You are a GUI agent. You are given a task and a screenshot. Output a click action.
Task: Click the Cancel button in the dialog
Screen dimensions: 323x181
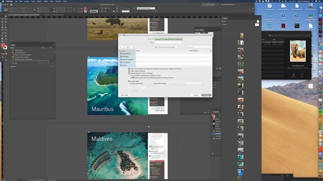(195, 95)
